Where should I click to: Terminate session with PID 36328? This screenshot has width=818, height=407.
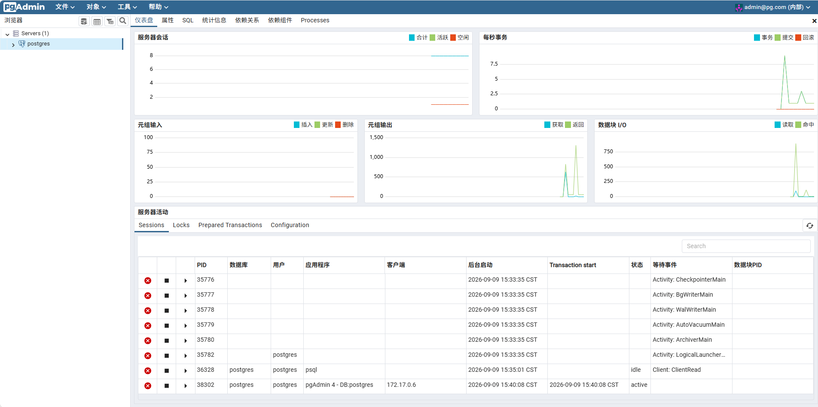tap(148, 371)
